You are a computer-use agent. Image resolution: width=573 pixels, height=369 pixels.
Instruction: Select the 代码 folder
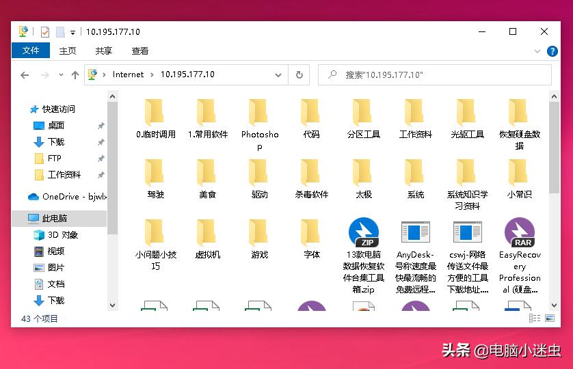311,119
